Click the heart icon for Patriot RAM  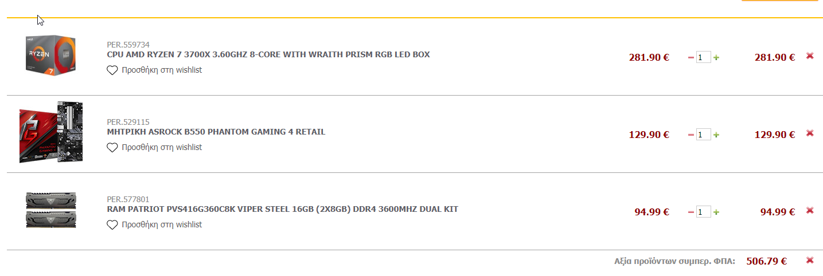click(112, 225)
